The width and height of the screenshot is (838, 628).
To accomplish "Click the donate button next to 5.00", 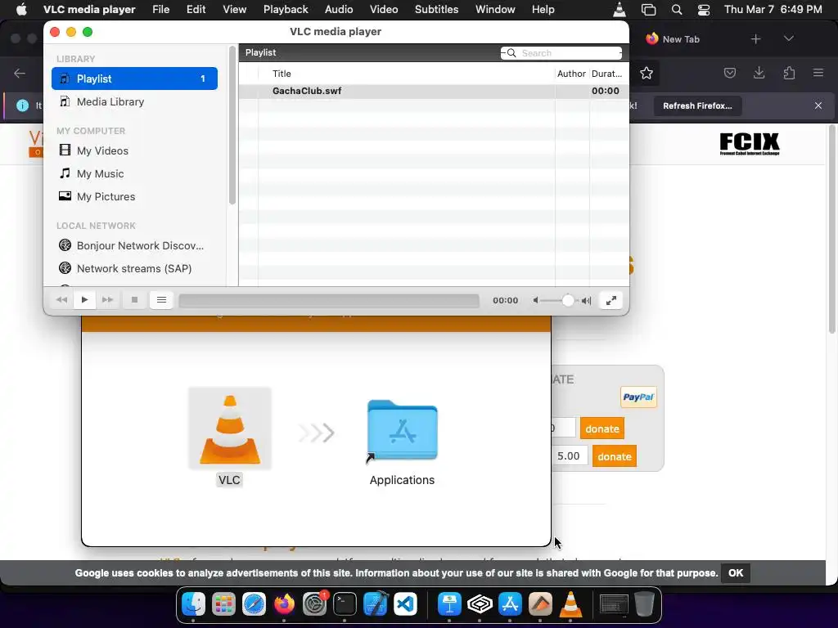I will click(x=615, y=456).
